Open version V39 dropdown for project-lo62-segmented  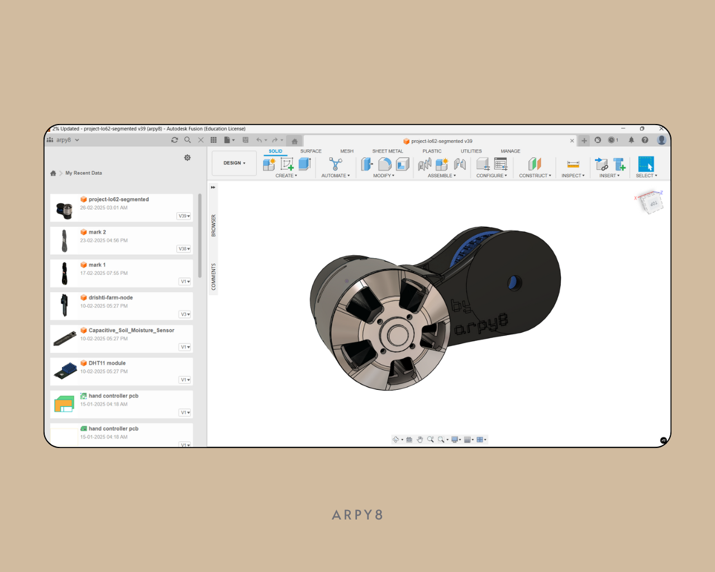[x=184, y=216]
